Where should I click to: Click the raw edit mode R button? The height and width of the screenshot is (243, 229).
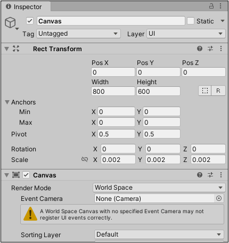(218, 91)
